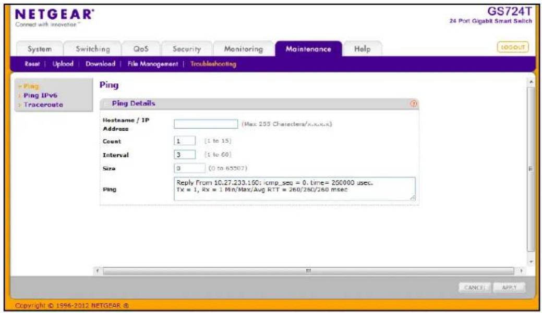This screenshot has height=313, width=542.
Task: Click the vertical scrollbar up arrow
Action: tap(531, 82)
